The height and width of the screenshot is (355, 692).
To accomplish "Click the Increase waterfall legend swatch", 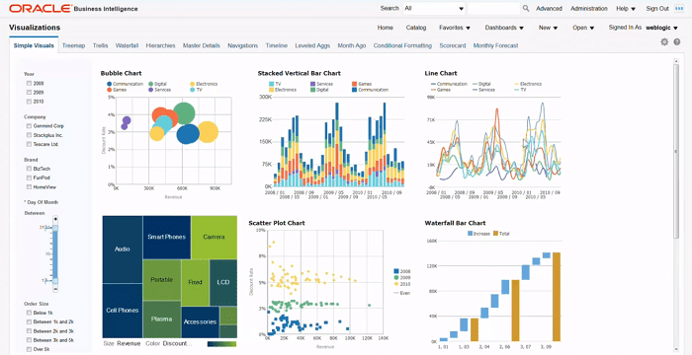I will coord(470,234).
